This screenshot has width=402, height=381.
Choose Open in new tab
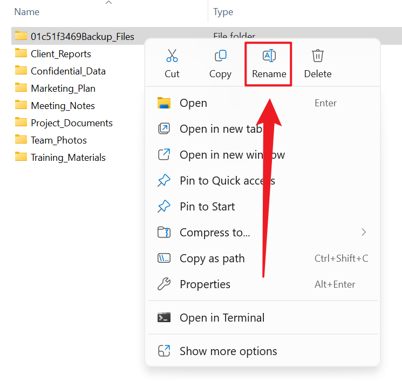[263, 129]
